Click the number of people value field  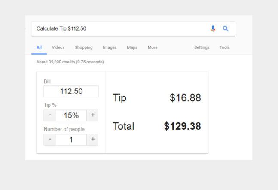pyautogui.click(x=71, y=140)
